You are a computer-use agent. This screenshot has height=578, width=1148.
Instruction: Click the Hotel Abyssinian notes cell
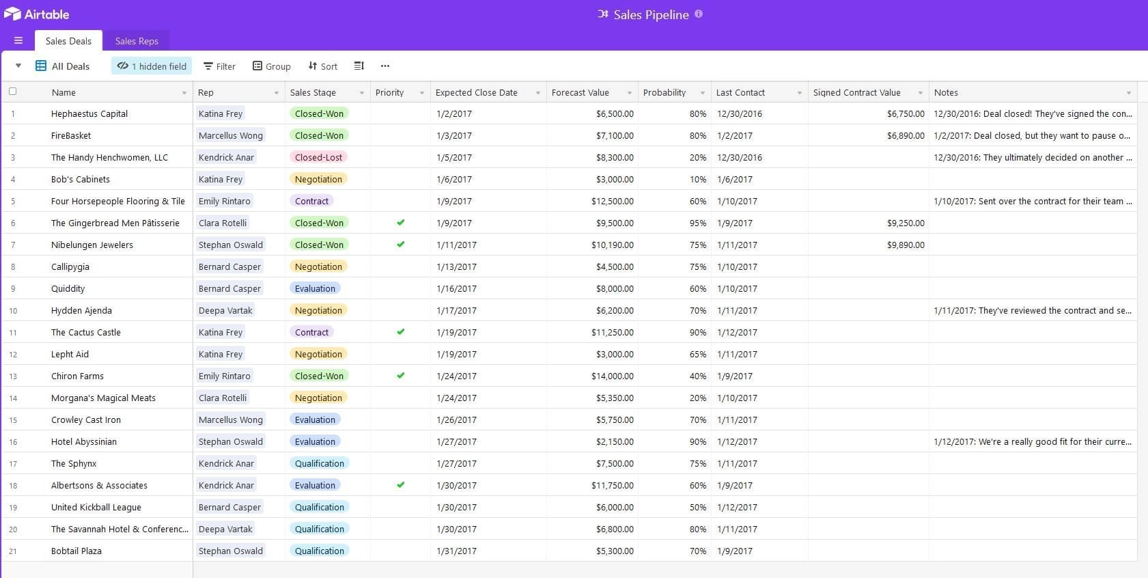click(1033, 441)
